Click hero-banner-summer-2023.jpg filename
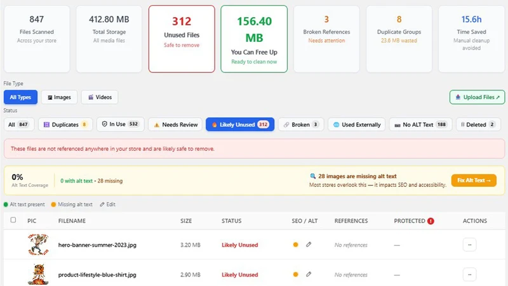Viewport: 508px width, 286px height. pyautogui.click(x=97, y=245)
